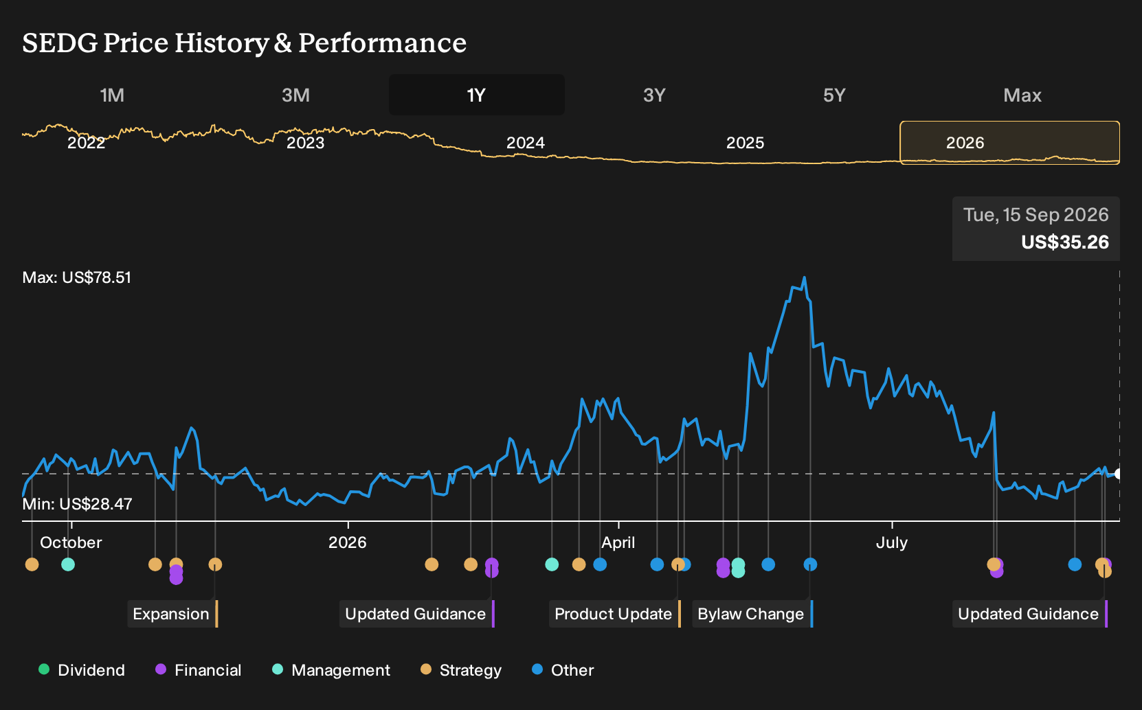
Task: Click the US$35.26 price in the tooltip
Action: tap(1065, 242)
